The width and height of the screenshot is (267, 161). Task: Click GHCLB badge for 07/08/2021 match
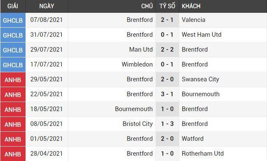click(13, 20)
